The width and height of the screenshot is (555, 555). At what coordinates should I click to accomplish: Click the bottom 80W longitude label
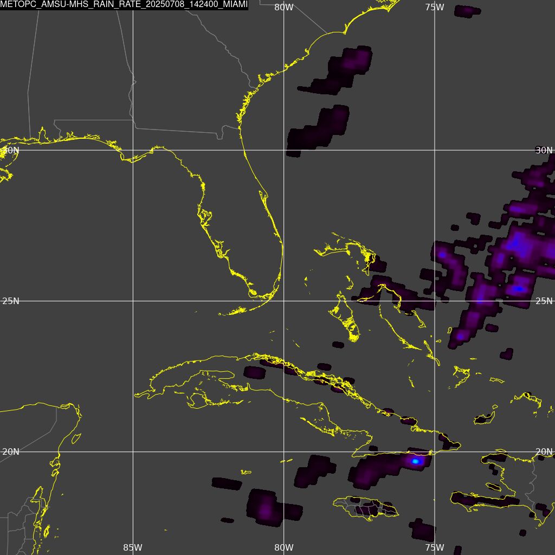click(x=284, y=547)
